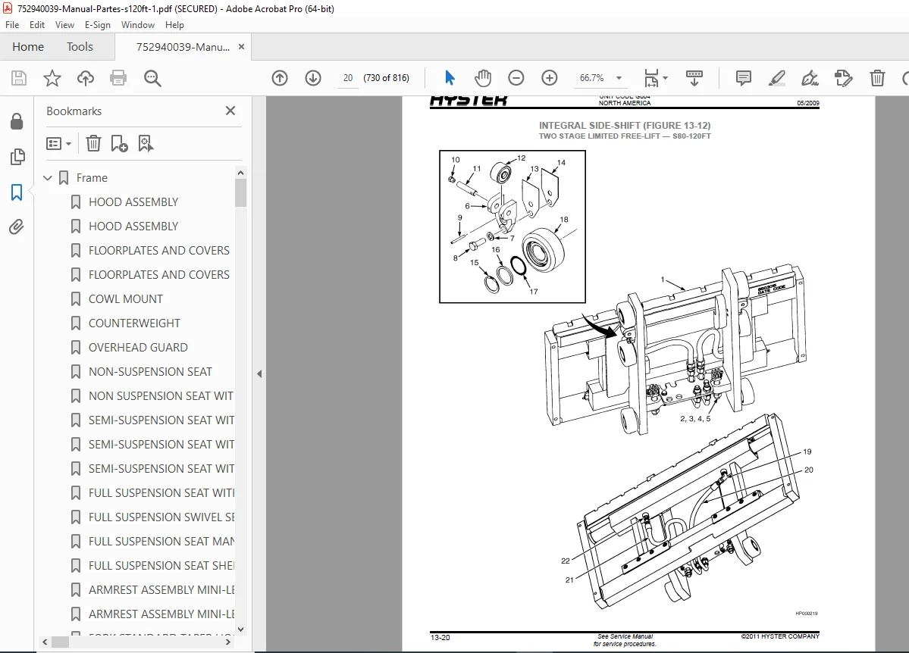This screenshot has height=653, width=909.
Task: Delete selected bookmark trash icon
Action: [93, 143]
